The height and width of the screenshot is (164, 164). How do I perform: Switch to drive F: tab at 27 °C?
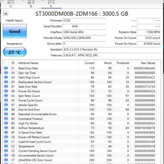(x=51, y=4)
